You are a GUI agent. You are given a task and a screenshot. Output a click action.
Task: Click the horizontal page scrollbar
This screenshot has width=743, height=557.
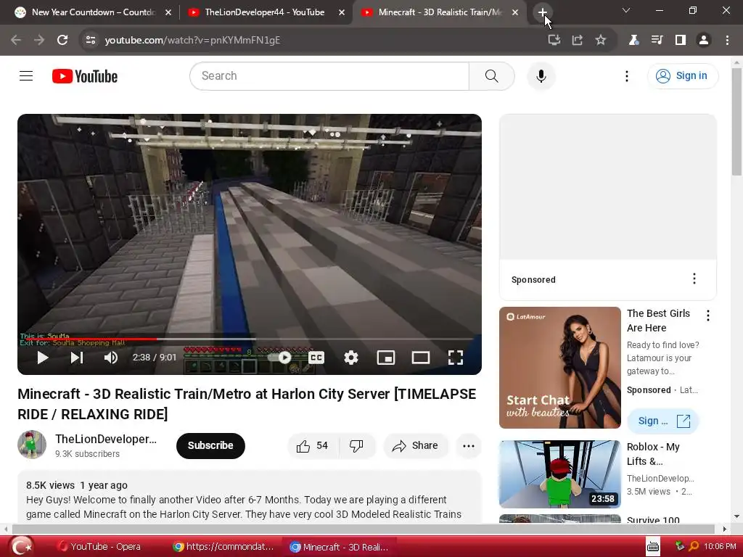364,529
